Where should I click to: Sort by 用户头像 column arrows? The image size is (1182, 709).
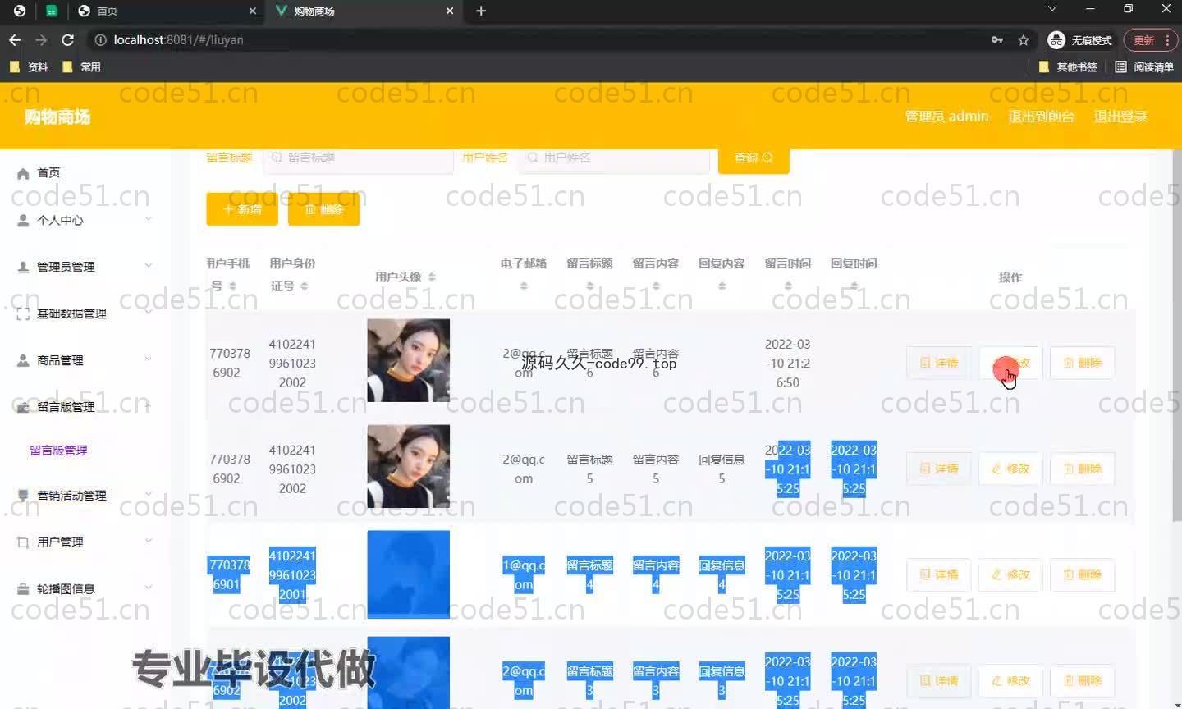click(x=432, y=277)
